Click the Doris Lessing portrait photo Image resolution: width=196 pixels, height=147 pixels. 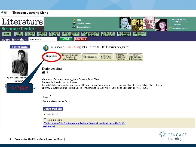coord(20,63)
